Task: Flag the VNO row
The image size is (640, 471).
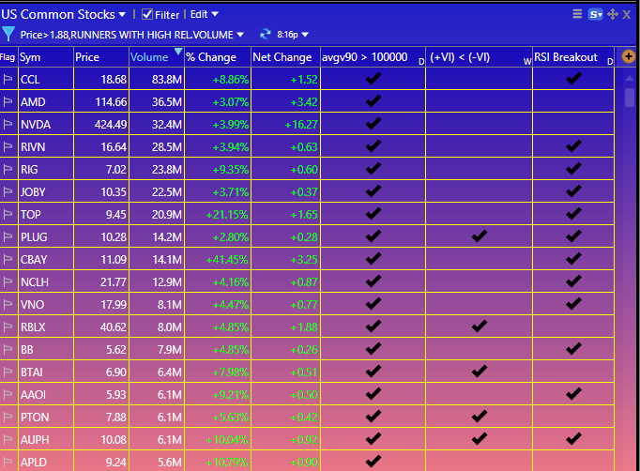Action: pos(8,305)
